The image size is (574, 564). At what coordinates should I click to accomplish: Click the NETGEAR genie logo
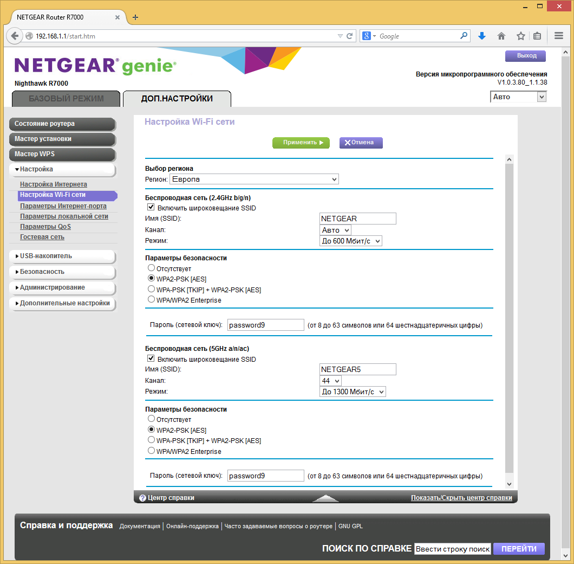tap(95, 66)
